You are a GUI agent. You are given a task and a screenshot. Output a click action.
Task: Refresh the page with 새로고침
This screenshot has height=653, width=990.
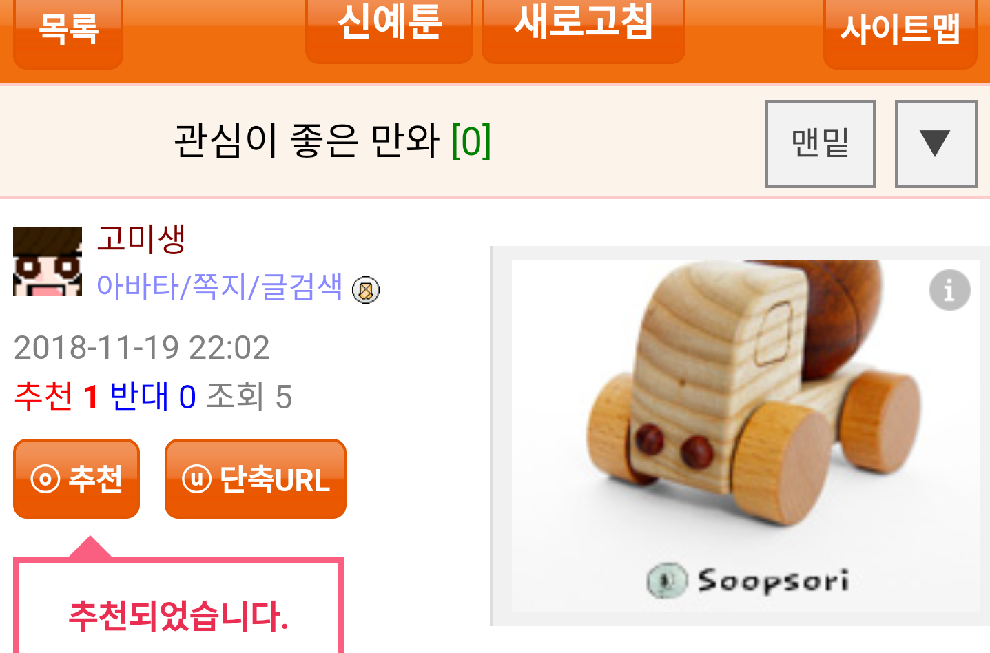(583, 28)
